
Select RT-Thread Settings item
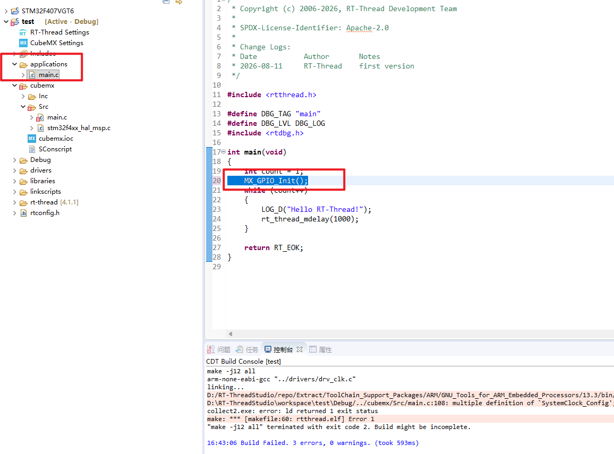59,32
